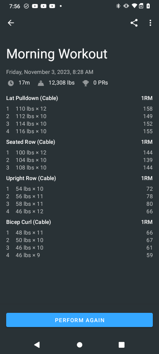Tap the recent apps square button

[121, 345]
